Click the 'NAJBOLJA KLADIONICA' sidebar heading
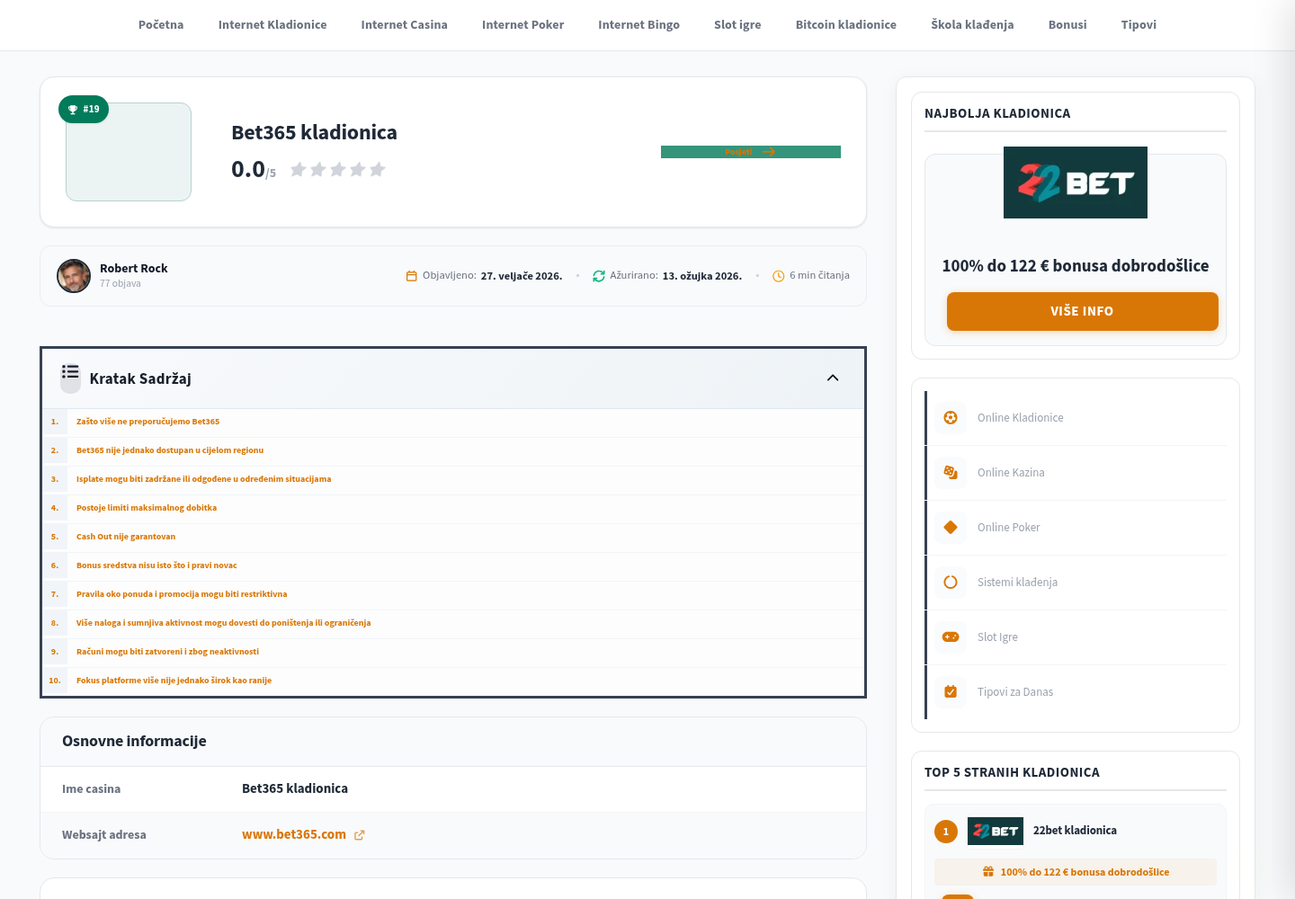 click(997, 114)
